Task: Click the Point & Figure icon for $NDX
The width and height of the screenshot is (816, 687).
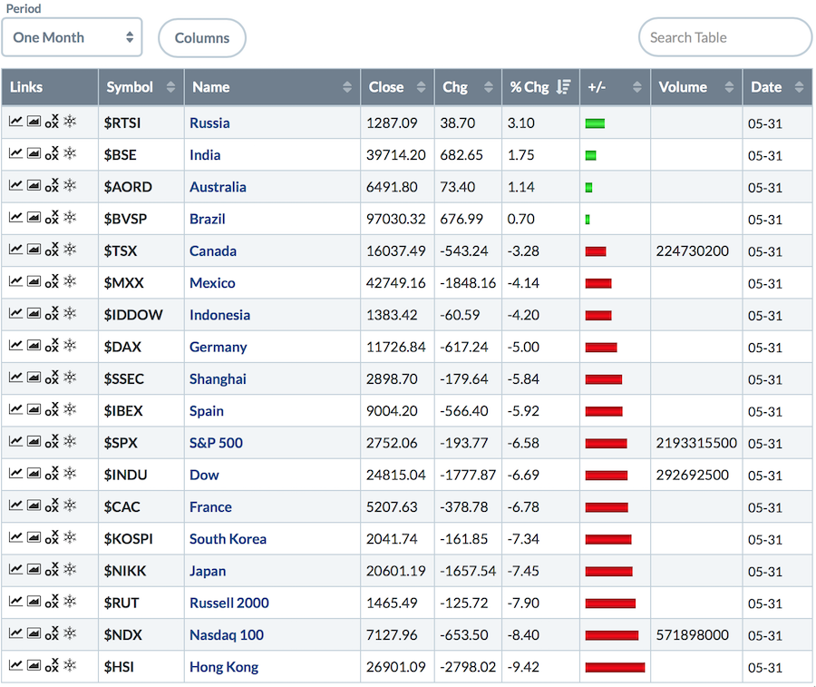Action: [x=52, y=634]
